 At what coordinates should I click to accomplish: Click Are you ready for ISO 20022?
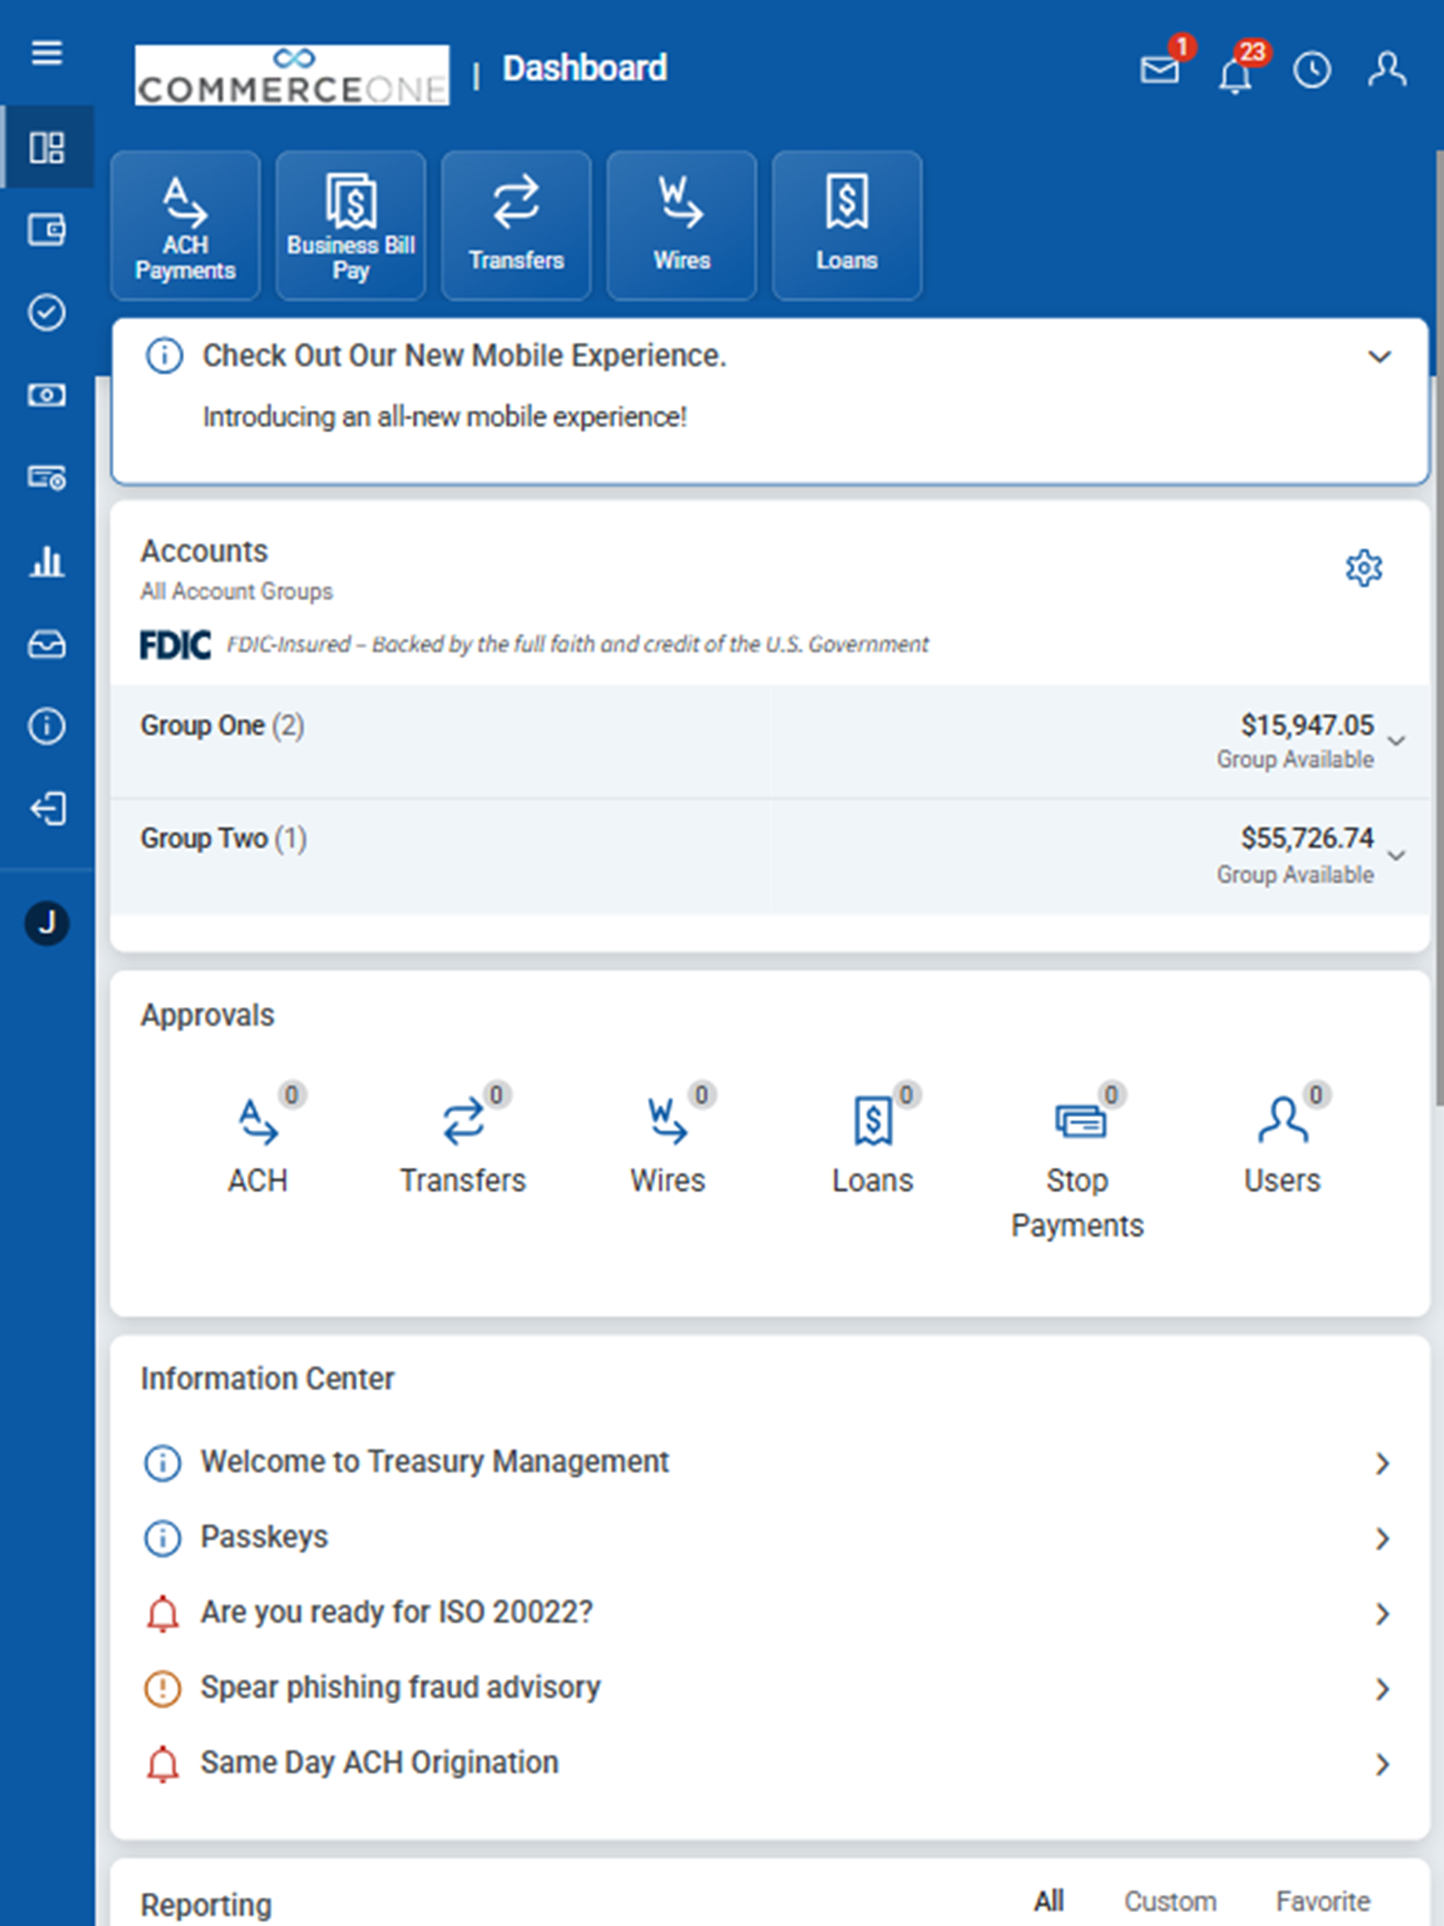coord(397,1612)
